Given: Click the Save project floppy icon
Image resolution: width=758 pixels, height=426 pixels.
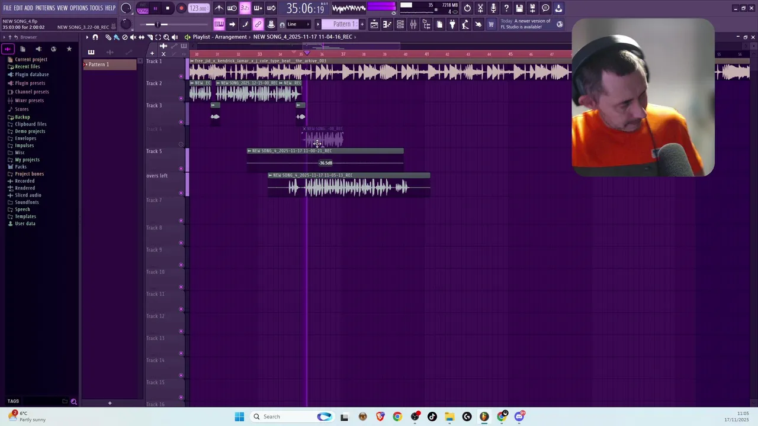Looking at the screenshot, I should coord(519,8).
